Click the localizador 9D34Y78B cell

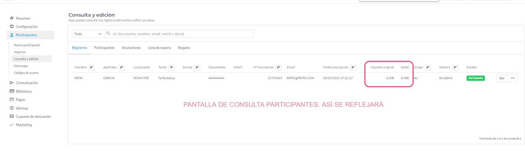tap(141, 78)
